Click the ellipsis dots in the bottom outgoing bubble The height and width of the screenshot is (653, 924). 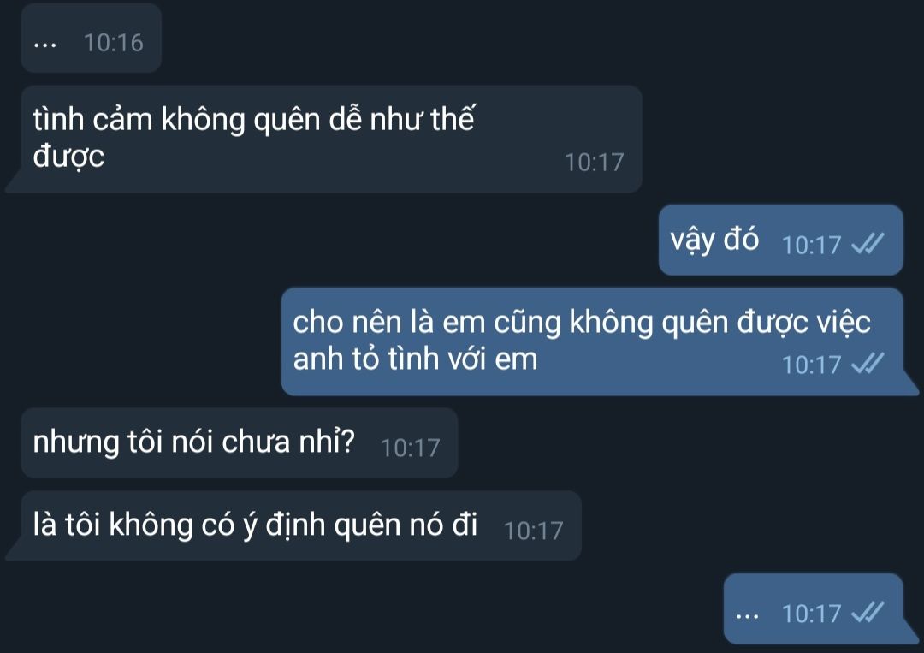[747, 618]
